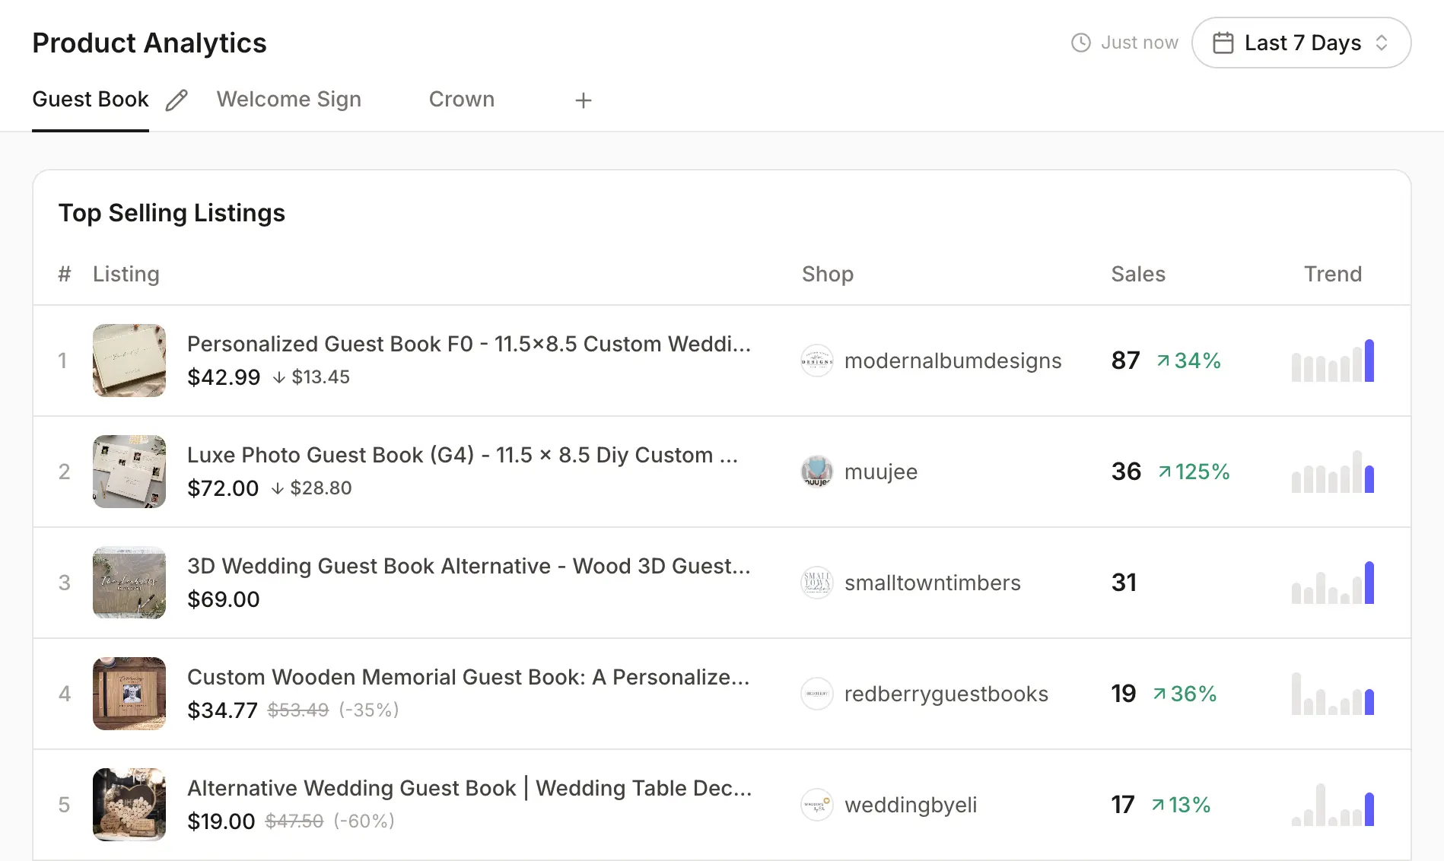1444x861 pixels.
Task: Switch to the Crown tab
Action: 462,100
